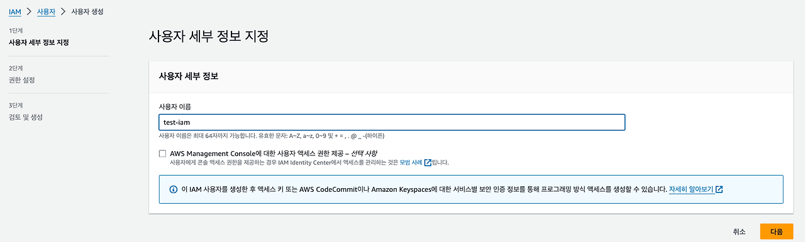Image resolution: width=805 pixels, height=242 pixels.
Task: Click the orange 다음 button
Action: tap(777, 231)
